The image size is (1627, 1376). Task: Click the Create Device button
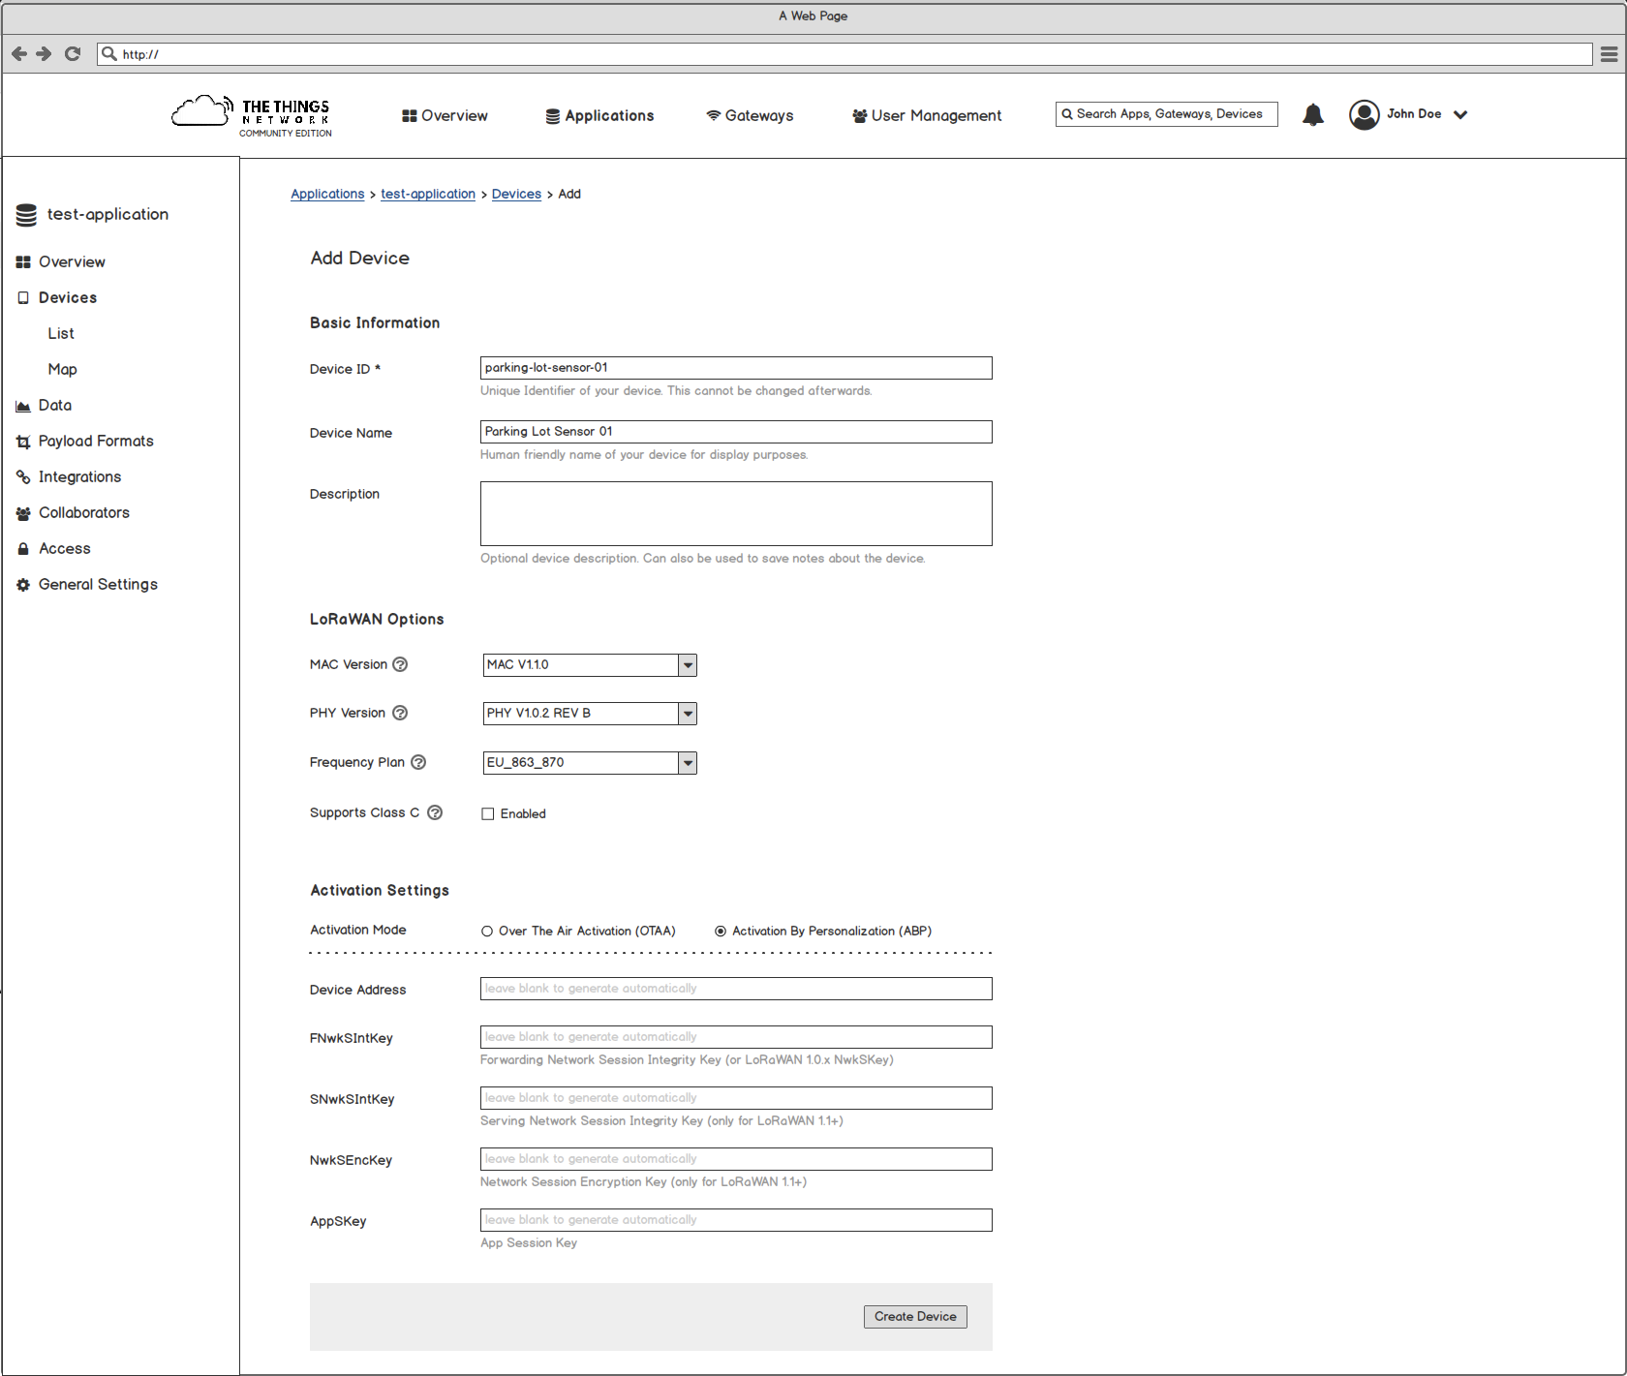pos(914,1316)
